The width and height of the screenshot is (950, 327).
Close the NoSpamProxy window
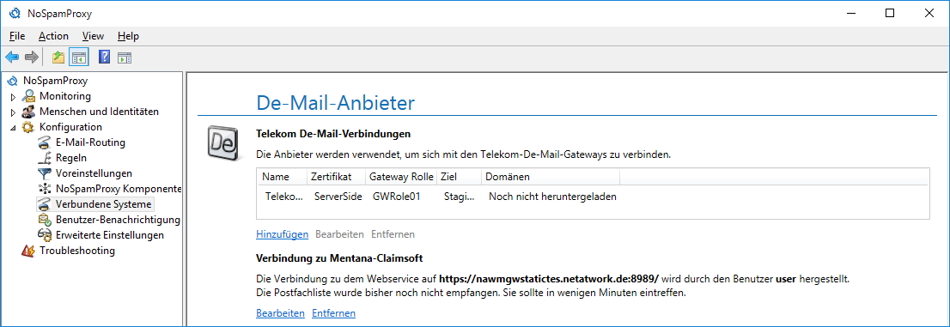[929, 14]
